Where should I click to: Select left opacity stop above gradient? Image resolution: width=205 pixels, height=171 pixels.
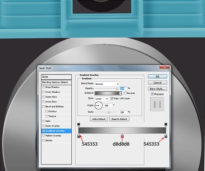coord(79,125)
